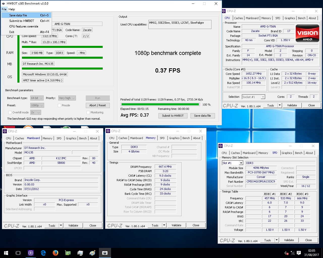The width and height of the screenshot is (323, 258).
Task: Click Max Bandwidth PC3-10700 value
Action: 261,173
